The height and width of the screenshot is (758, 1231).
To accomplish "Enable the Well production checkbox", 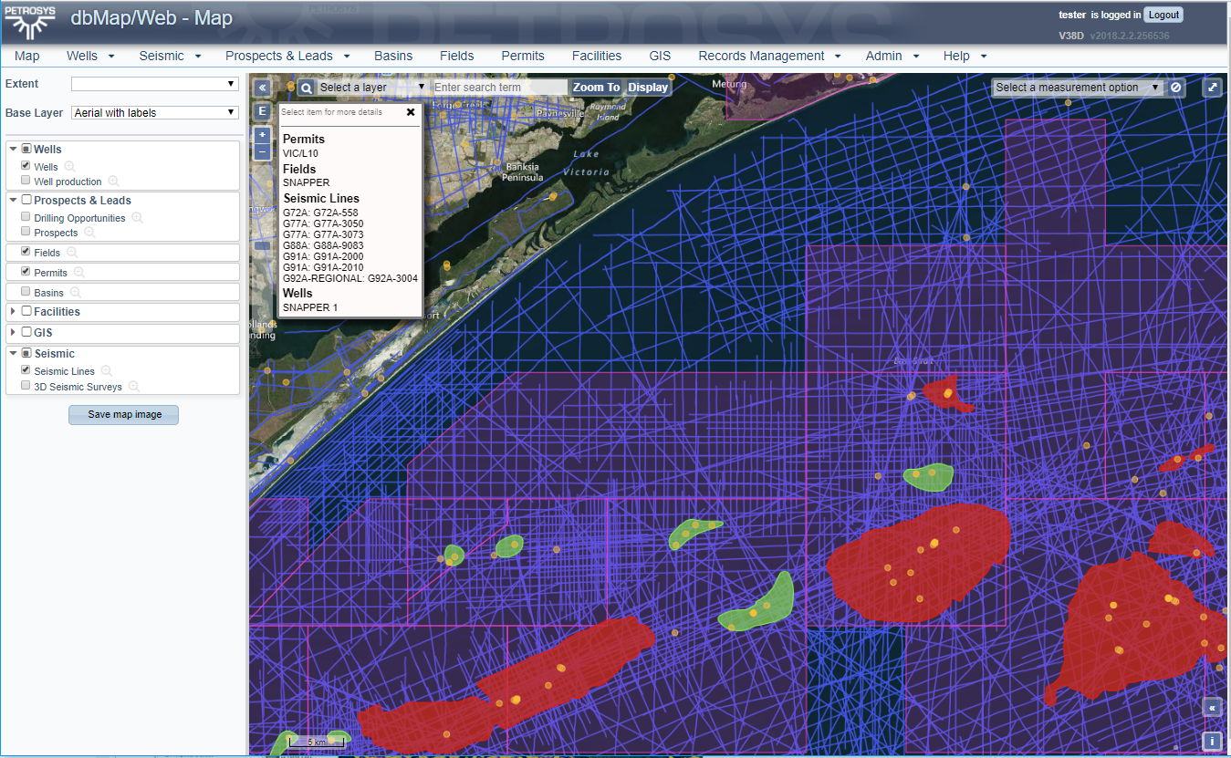I will point(26,181).
